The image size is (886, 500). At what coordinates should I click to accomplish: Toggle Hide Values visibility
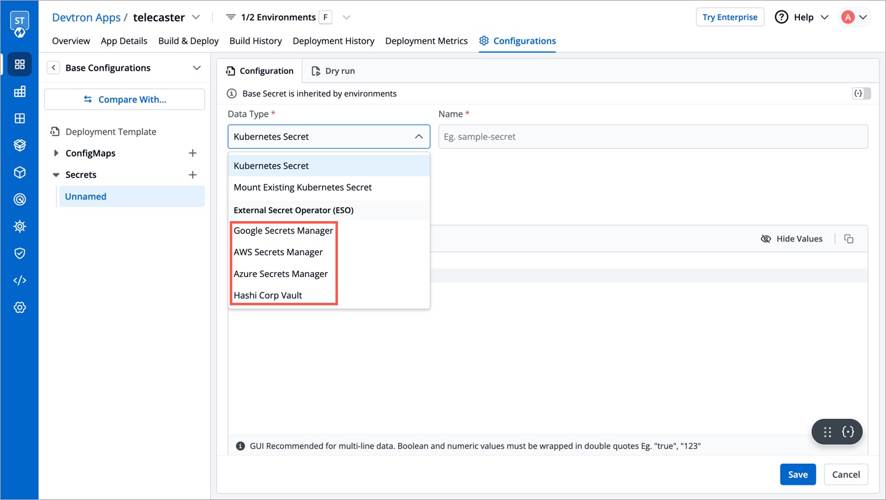click(791, 239)
